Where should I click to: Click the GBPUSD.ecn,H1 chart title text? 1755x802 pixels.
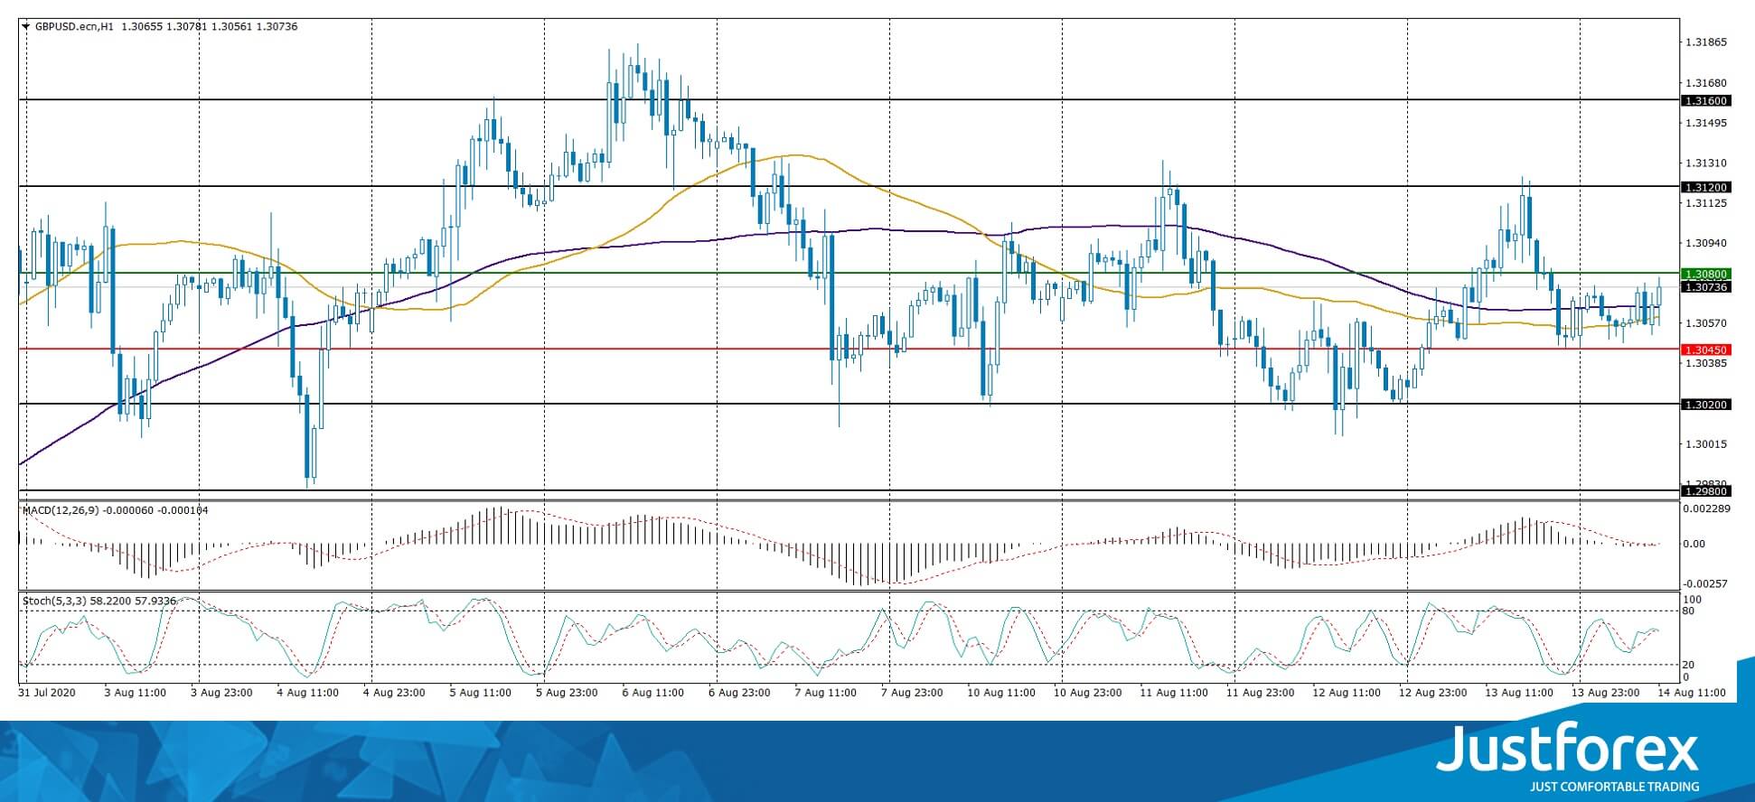point(74,27)
